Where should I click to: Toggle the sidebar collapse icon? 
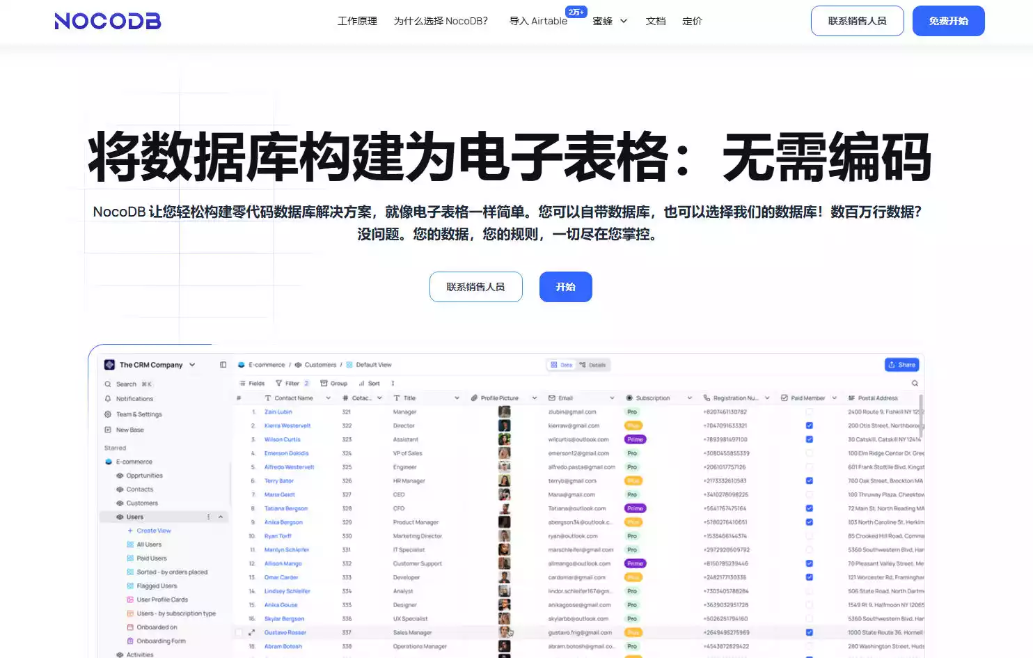pyautogui.click(x=223, y=365)
